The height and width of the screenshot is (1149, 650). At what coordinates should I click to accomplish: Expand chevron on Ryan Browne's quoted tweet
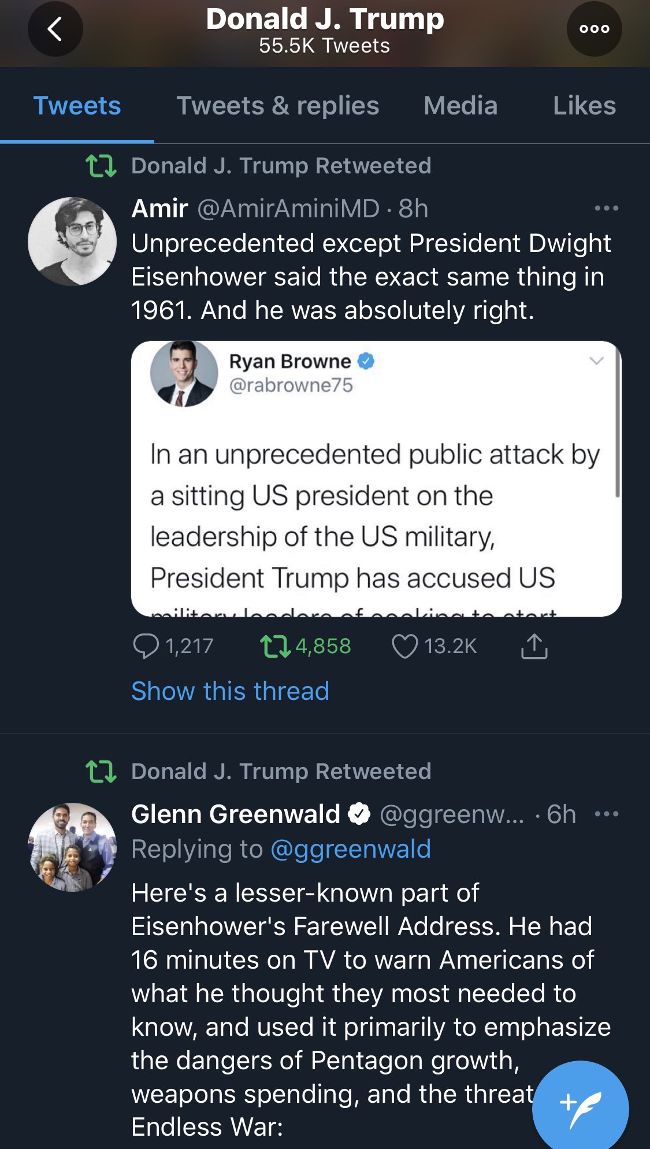pos(596,361)
